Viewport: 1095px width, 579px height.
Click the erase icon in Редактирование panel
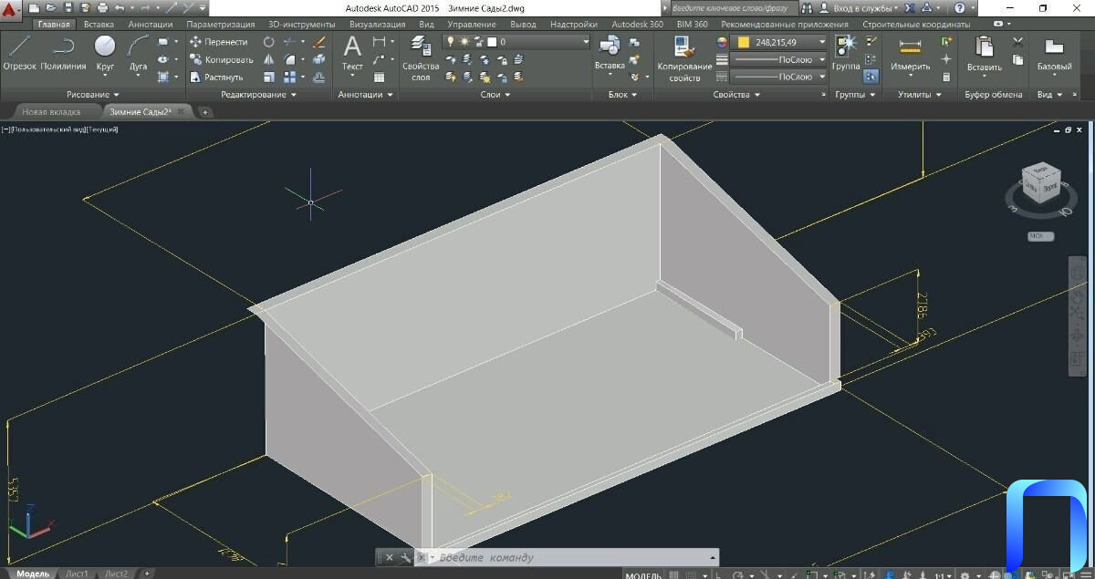coord(318,42)
